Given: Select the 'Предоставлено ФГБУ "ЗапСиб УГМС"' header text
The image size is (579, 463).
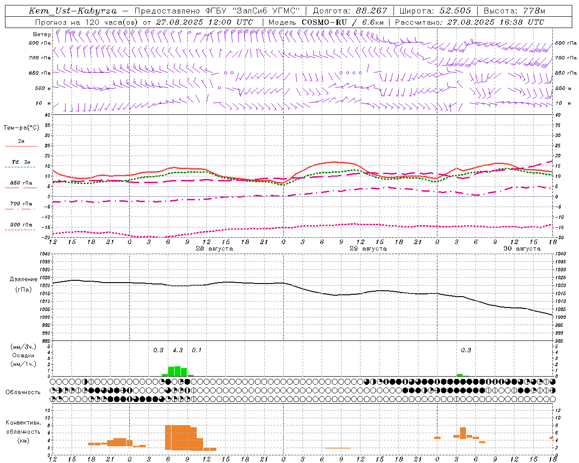Looking at the screenshot, I should click(217, 11).
